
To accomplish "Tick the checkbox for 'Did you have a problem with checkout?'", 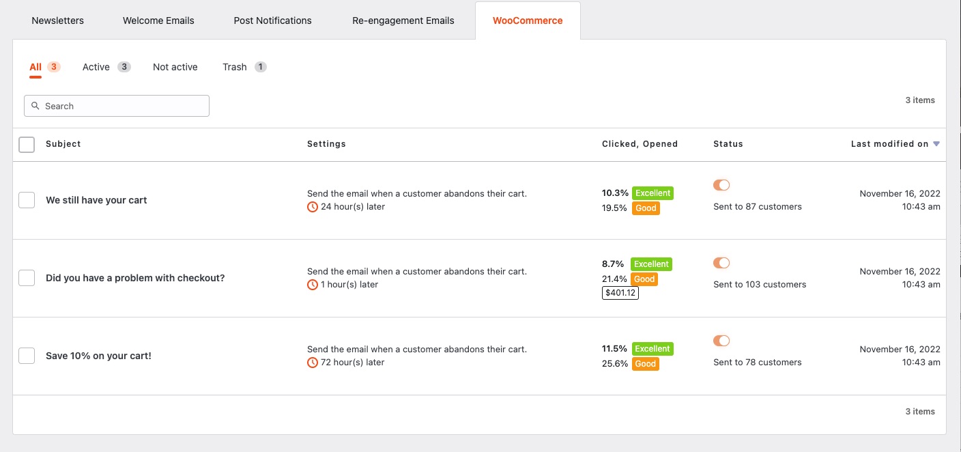I will click(27, 278).
